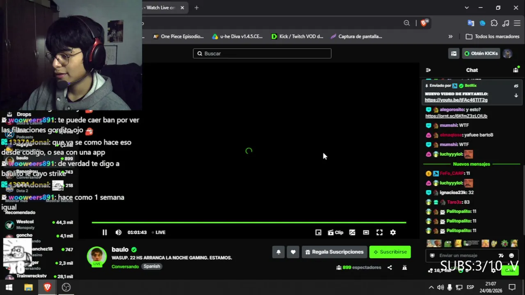The width and height of the screenshot is (525, 295).
Task: Open system volume control in the tray
Action: click(441, 287)
